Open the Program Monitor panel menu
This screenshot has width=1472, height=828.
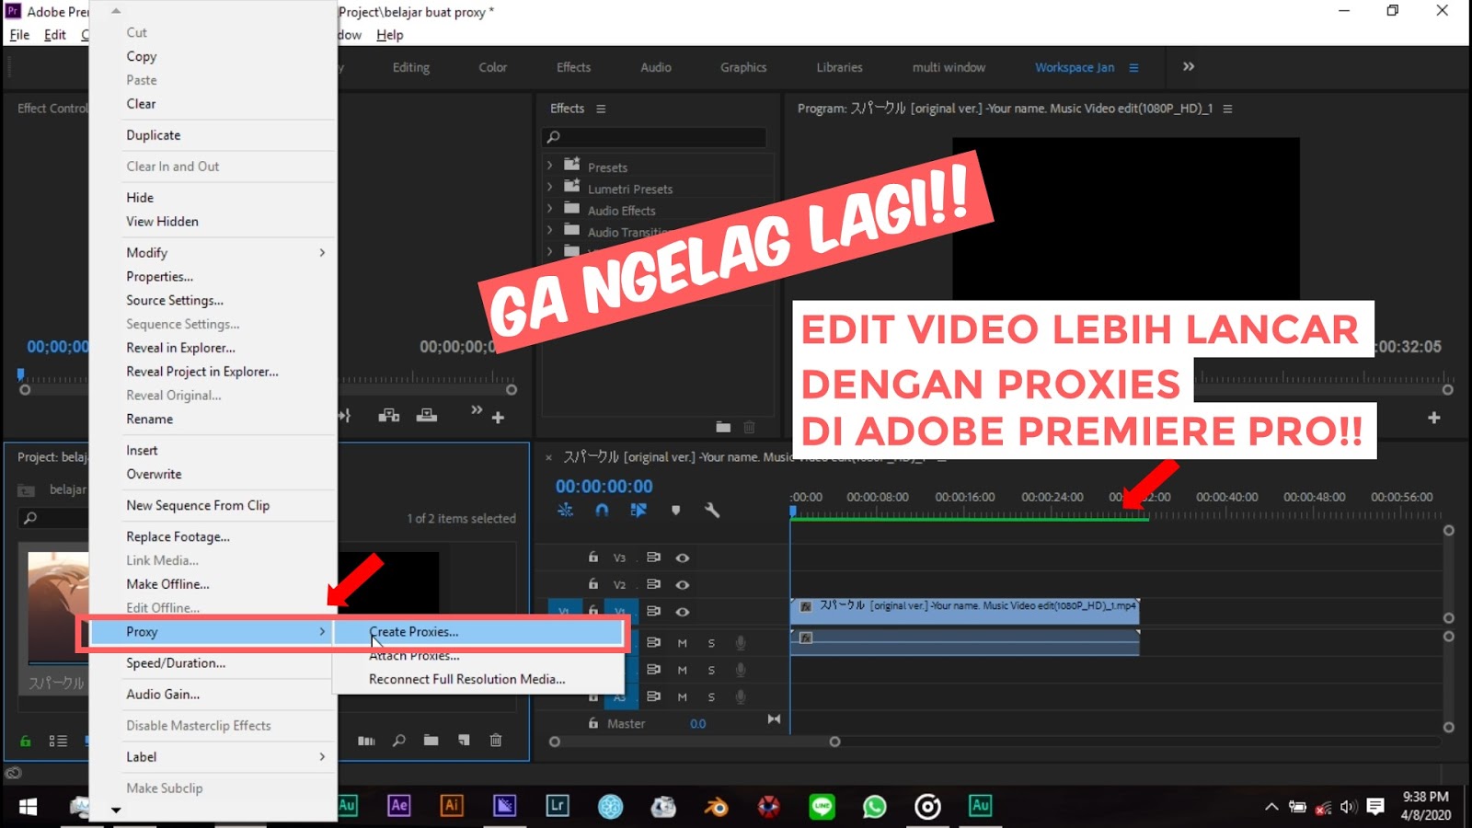click(1227, 109)
